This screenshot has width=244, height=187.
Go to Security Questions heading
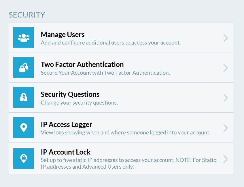70,95
